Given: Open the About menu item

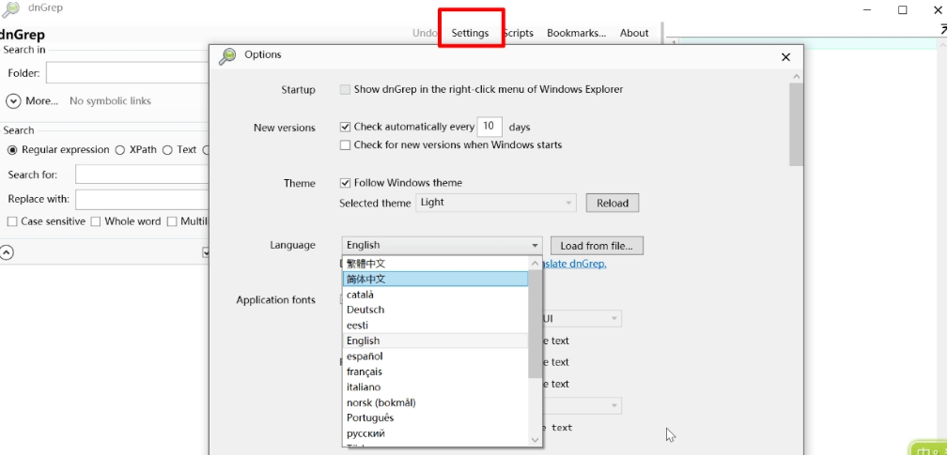Looking at the screenshot, I should pos(633,33).
